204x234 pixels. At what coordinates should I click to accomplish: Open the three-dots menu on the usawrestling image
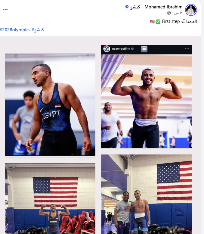[187, 49]
